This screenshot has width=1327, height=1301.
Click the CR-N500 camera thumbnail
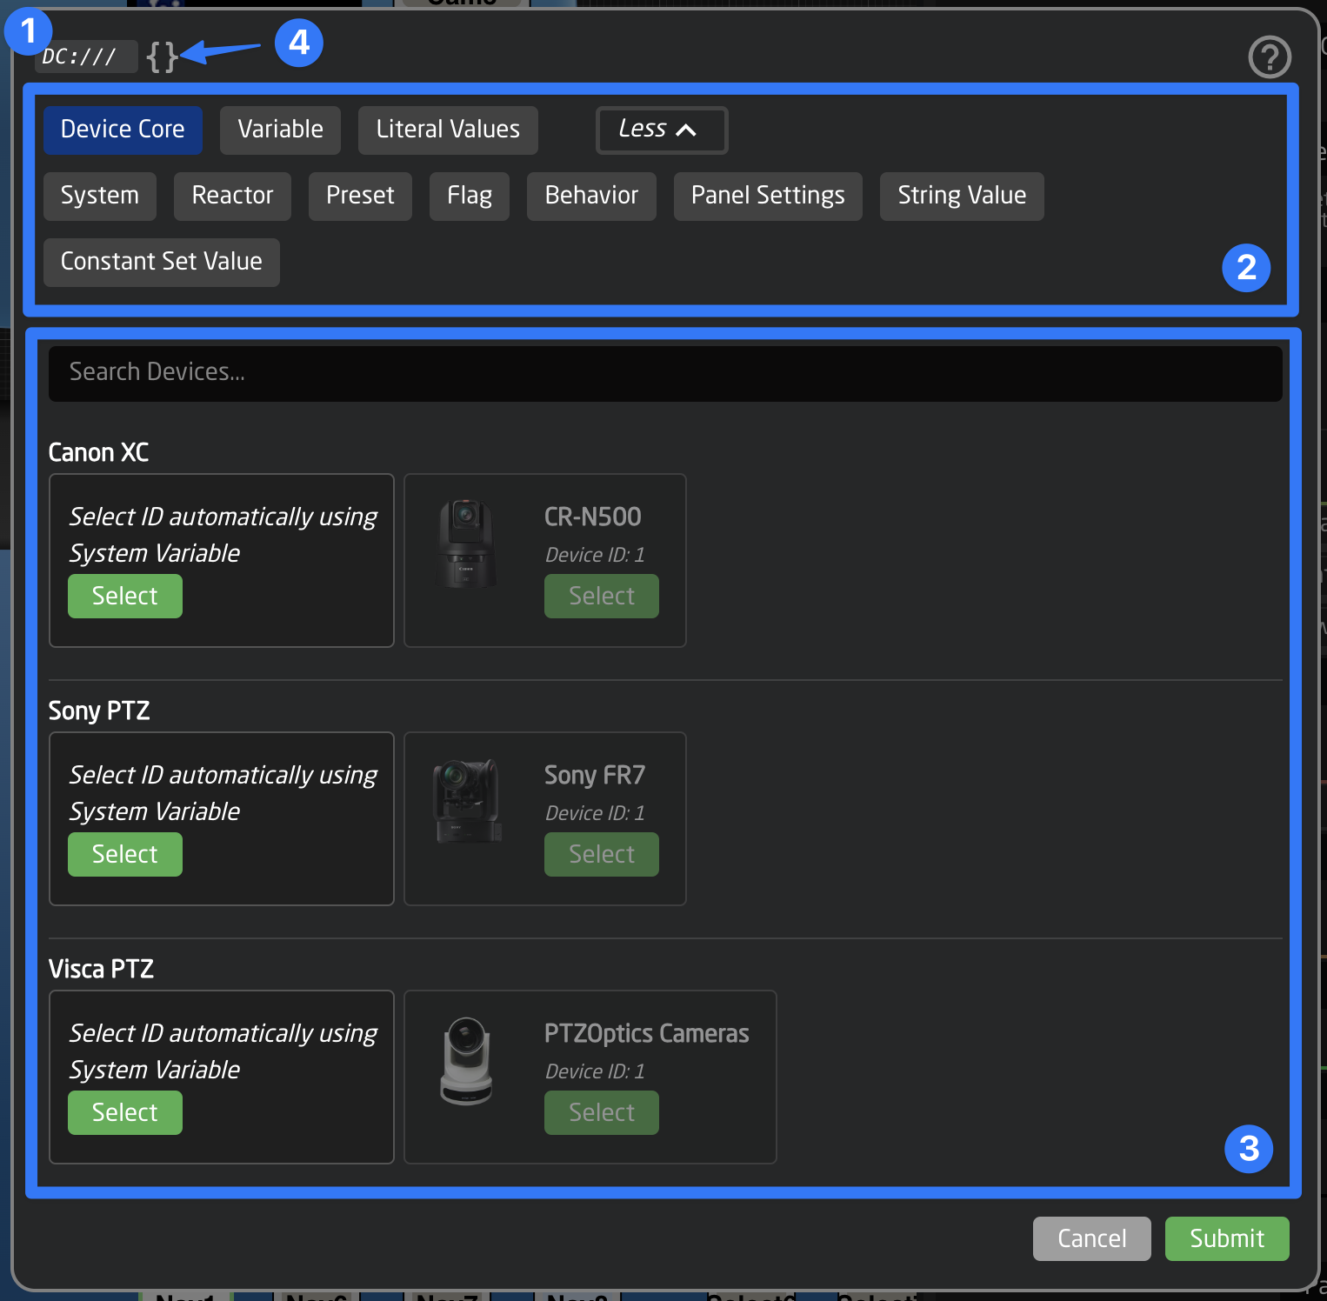pyautogui.click(x=467, y=544)
